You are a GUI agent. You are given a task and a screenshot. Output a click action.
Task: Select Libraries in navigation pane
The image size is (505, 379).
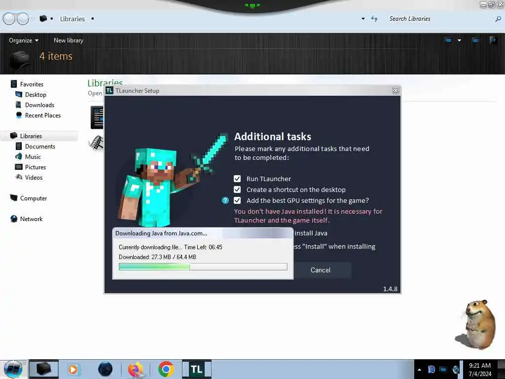coord(31,136)
